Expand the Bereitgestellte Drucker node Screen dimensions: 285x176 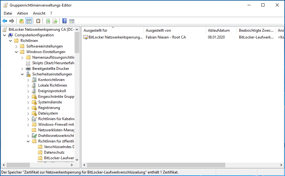pyautogui.click(x=22, y=69)
